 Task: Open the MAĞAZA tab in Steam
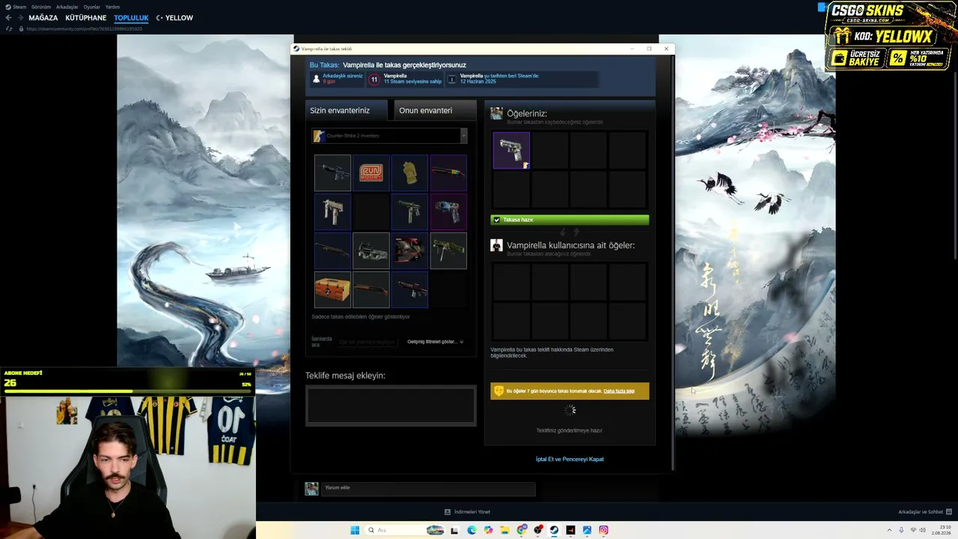43,18
